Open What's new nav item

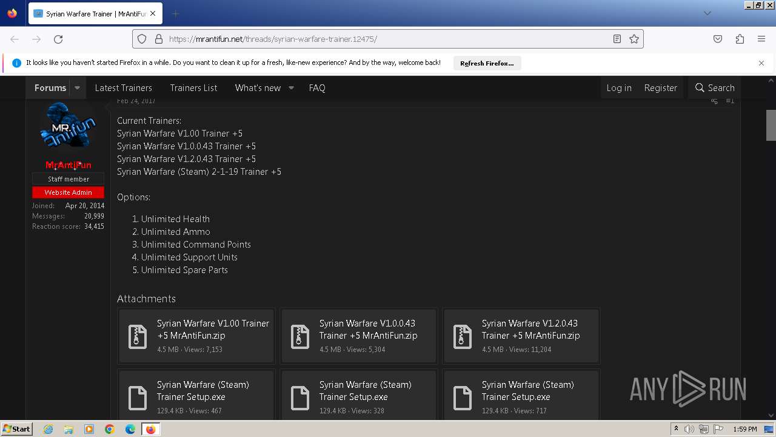(x=258, y=88)
